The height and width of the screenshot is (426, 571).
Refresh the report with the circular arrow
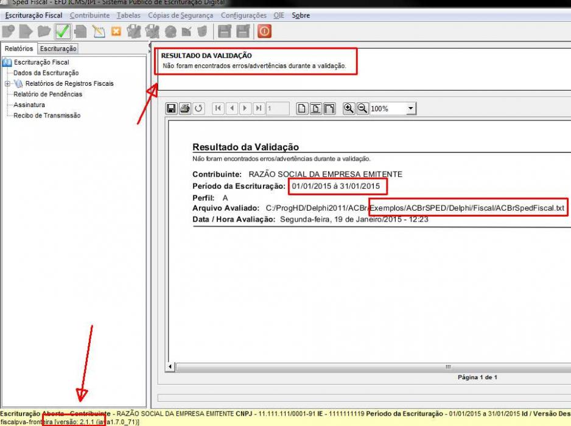198,108
